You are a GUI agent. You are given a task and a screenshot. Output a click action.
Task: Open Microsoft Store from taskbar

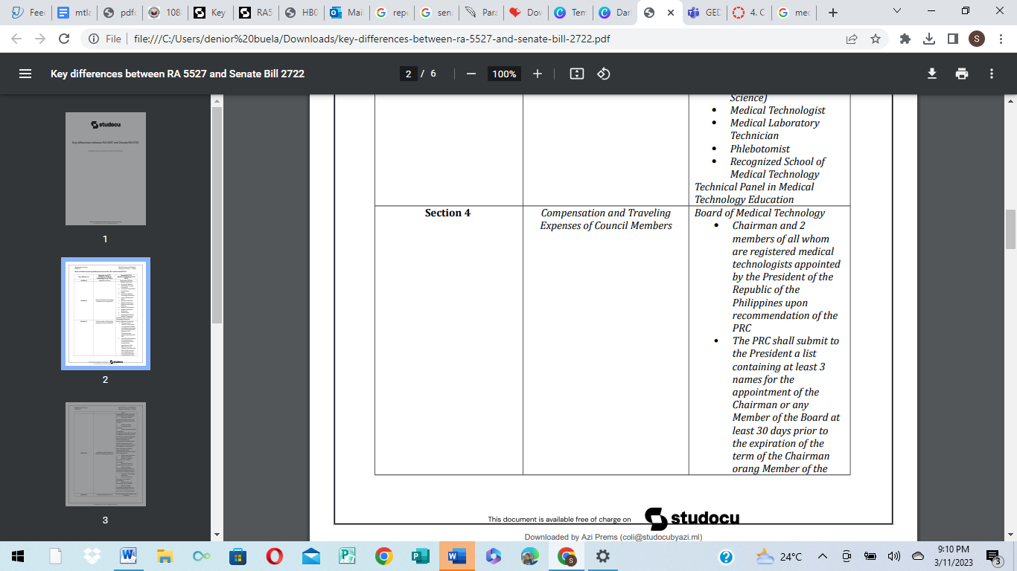coord(237,556)
